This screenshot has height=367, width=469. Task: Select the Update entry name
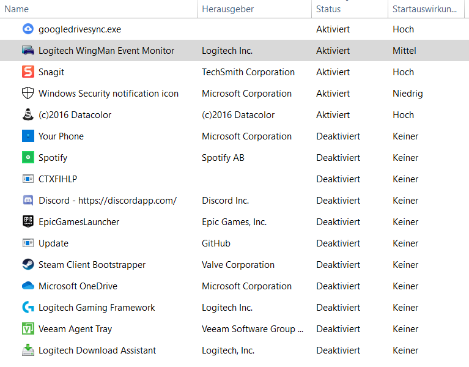click(x=53, y=243)
